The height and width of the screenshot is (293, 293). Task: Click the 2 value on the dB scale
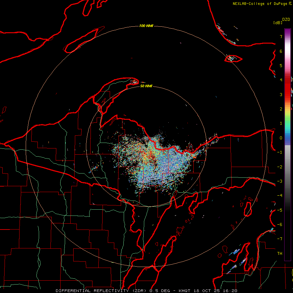tap(281, 109)
